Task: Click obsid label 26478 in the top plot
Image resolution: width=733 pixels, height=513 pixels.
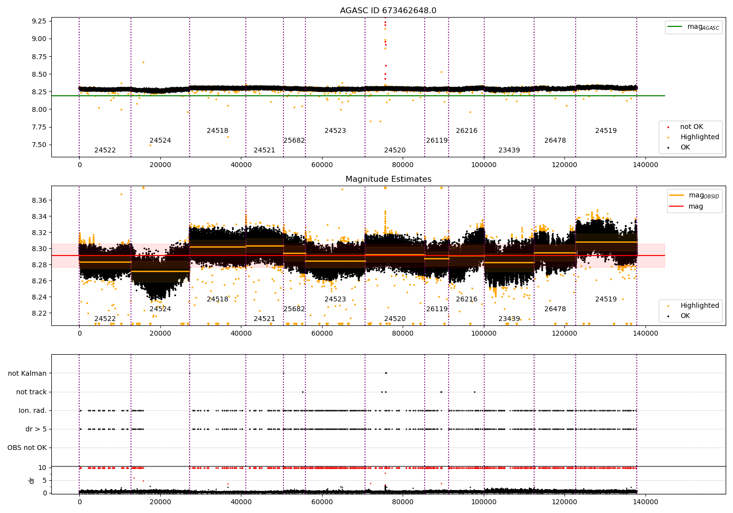Action: click(555, 140)
